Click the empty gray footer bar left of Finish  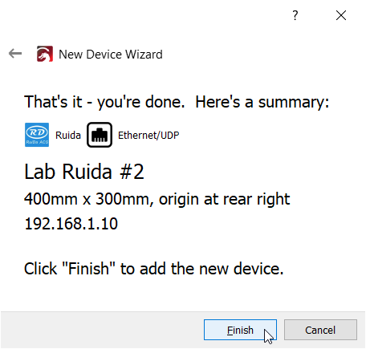point(102,330)
